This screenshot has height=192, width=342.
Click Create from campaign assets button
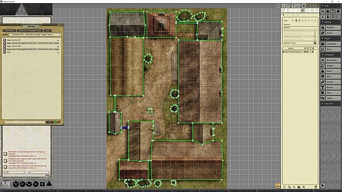pyautogui.click(x=29, y=30)
